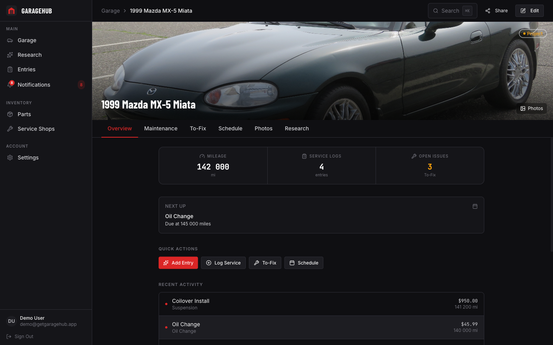
Task: Open Entries in the sidebar
Action: (46, 69)
